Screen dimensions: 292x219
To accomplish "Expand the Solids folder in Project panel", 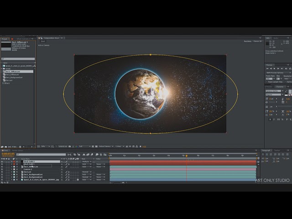I will coord(2,69).
